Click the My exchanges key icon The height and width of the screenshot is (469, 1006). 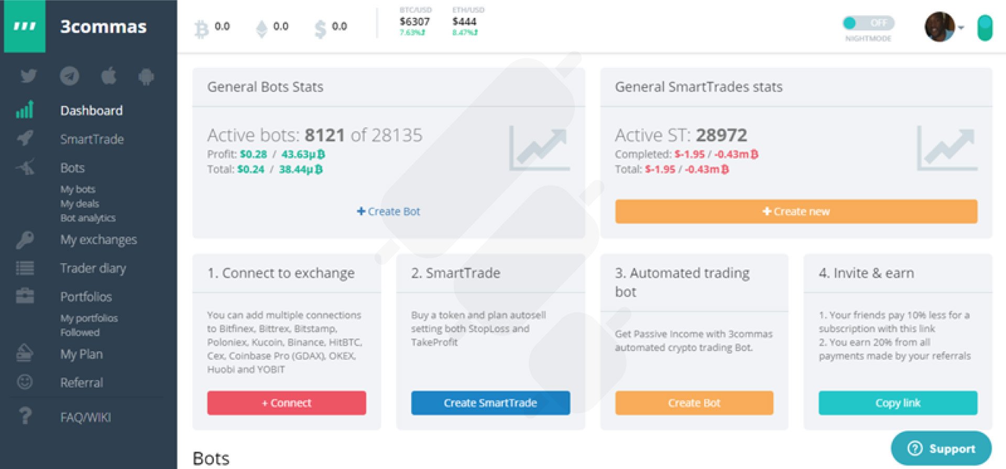[x=25, y=239]
